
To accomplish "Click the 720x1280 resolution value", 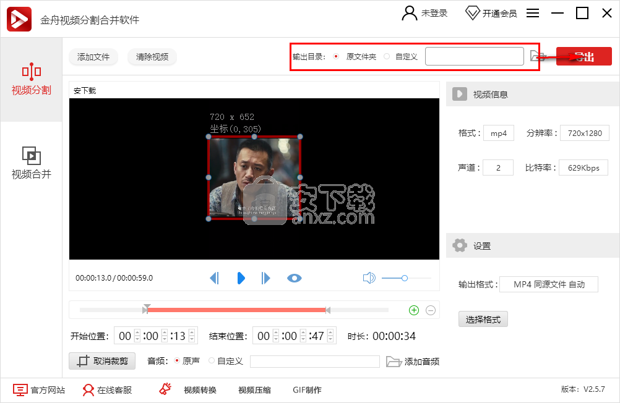I will (x=585, y=133).
